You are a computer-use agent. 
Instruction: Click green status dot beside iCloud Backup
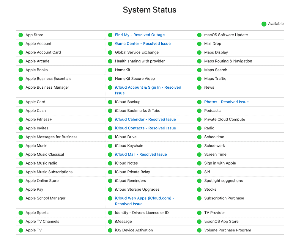pos(110,102)
